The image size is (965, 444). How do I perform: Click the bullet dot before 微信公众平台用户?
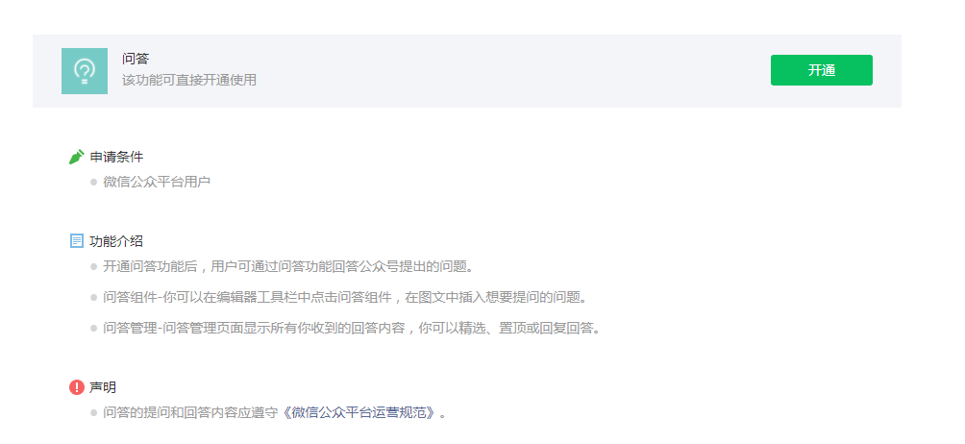click(93, 182)
